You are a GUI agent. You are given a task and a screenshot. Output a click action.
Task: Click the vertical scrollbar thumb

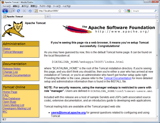pos(157,55)
